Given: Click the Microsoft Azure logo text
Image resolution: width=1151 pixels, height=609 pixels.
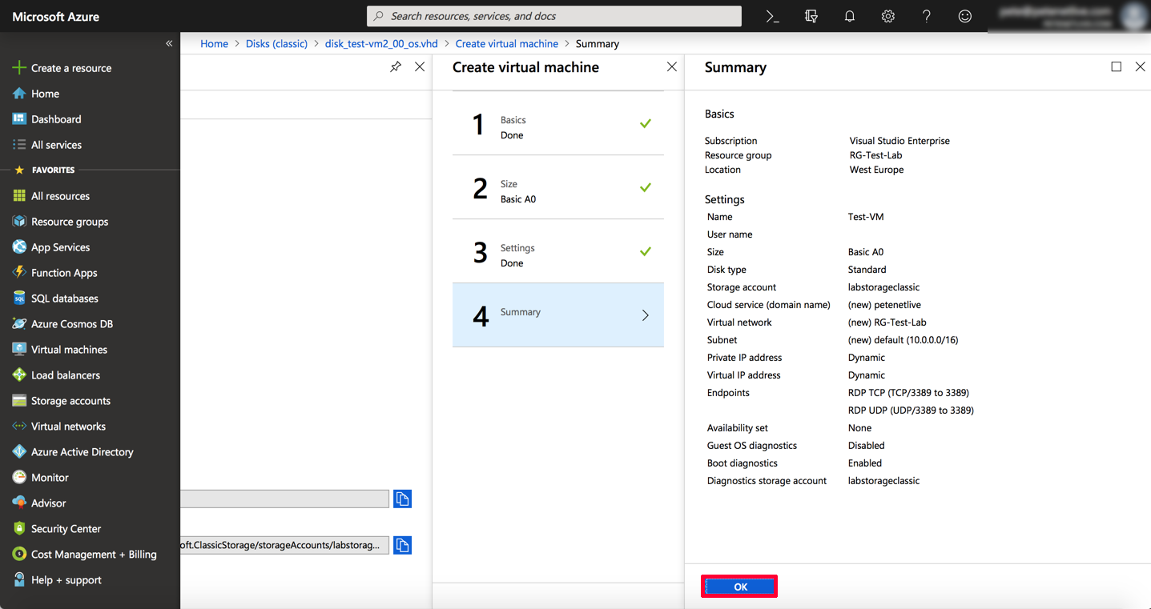Looking at the screenshot, I should tap(56, 16).
